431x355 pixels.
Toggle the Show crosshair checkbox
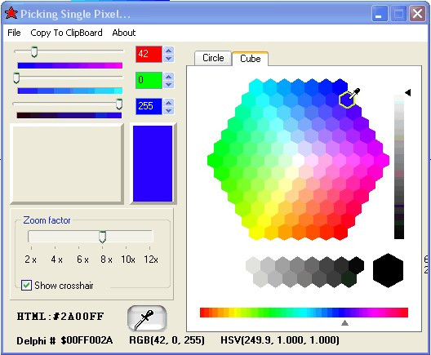coord(26,285)
